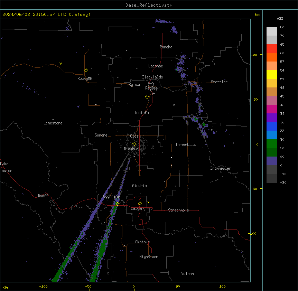The height and width of the screenshot is (291, 298).
Task: Click the Cochrane label
Action: click(111, 196)
